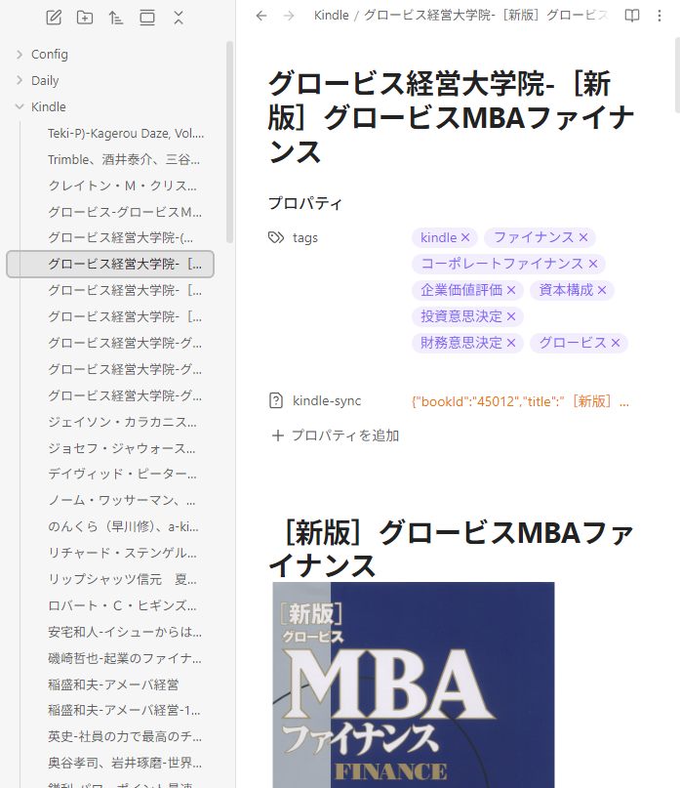Viewport: 680px width, 788px height.
Task: Click the ［新版］グロービスMBAファイナンス heading
Action: point(452,549)
